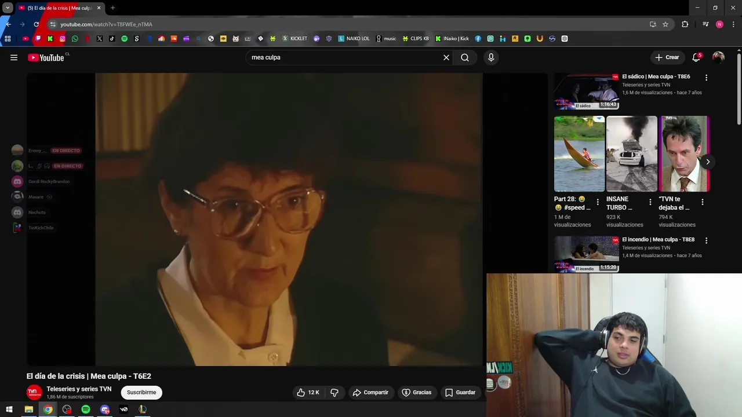Clear the search box with the X

[x=446, y=57]
